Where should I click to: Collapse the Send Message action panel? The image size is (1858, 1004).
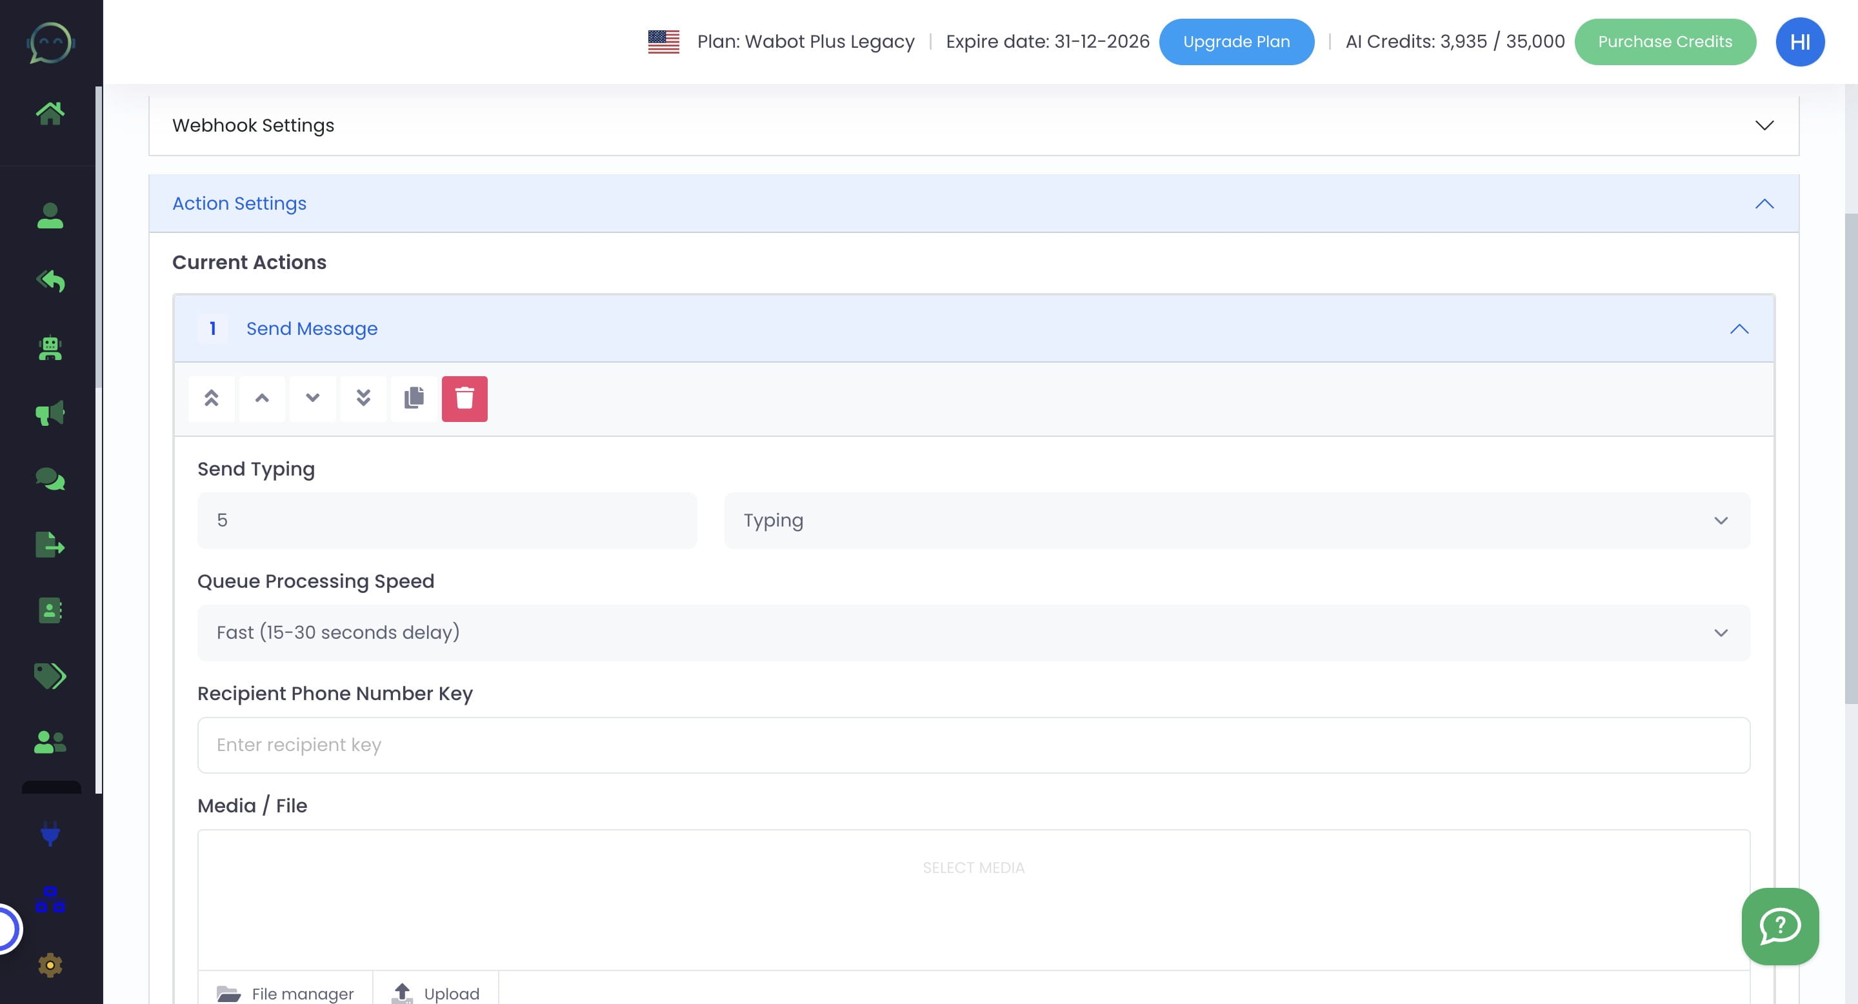click(1739, 330)
